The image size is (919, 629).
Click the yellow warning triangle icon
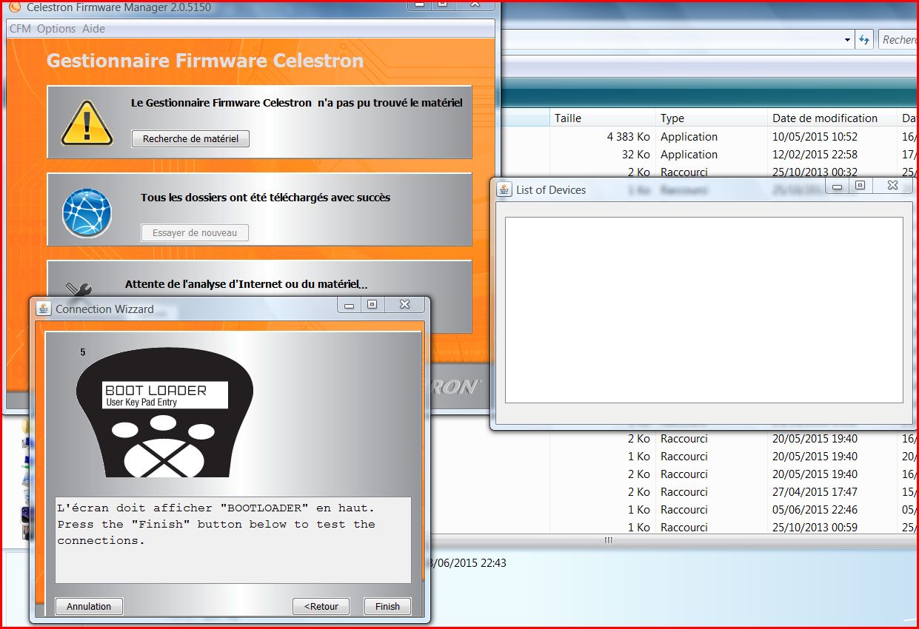(87, 123)
